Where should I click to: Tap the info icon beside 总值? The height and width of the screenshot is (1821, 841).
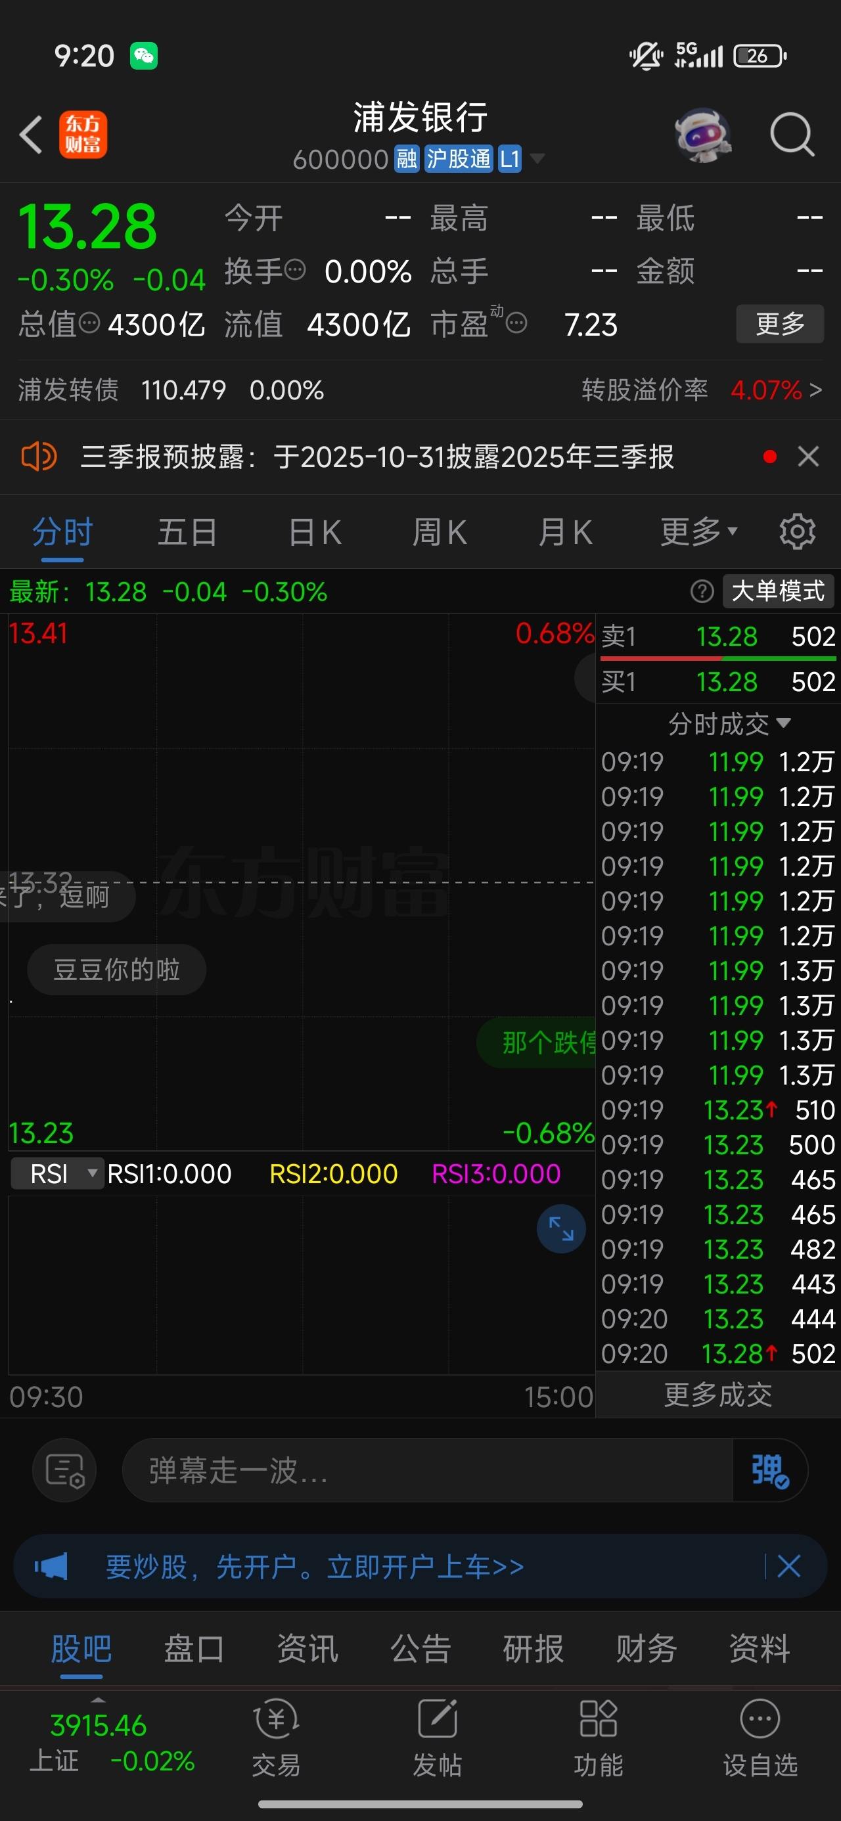tap(89, 324)
